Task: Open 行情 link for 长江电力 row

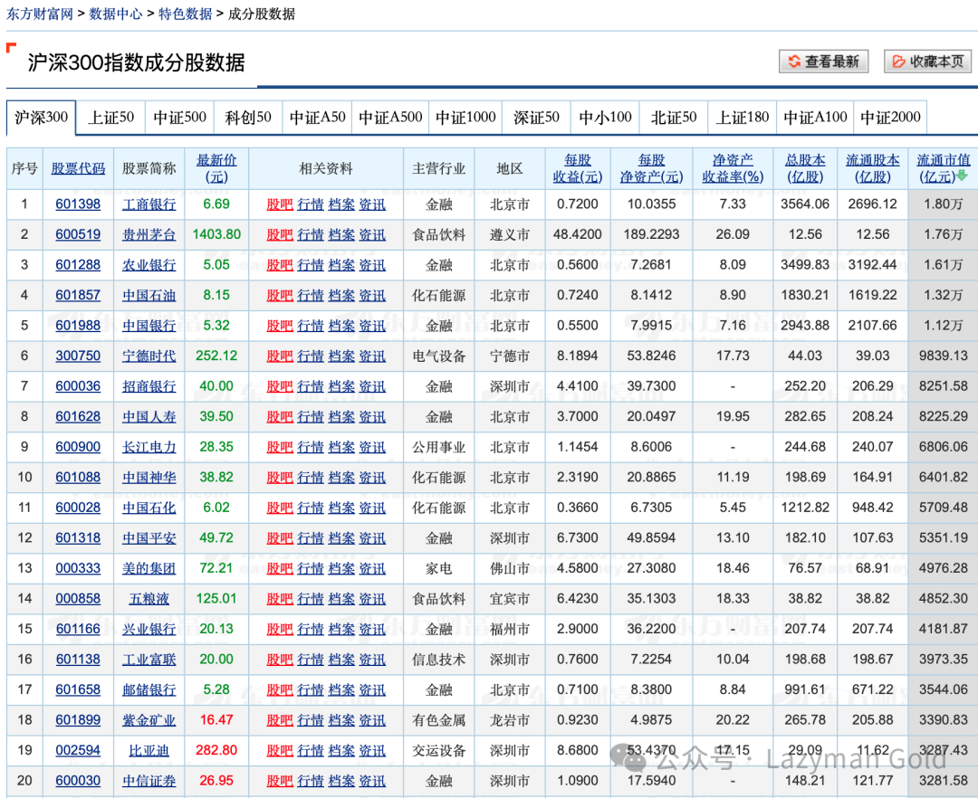Action: 311,447
